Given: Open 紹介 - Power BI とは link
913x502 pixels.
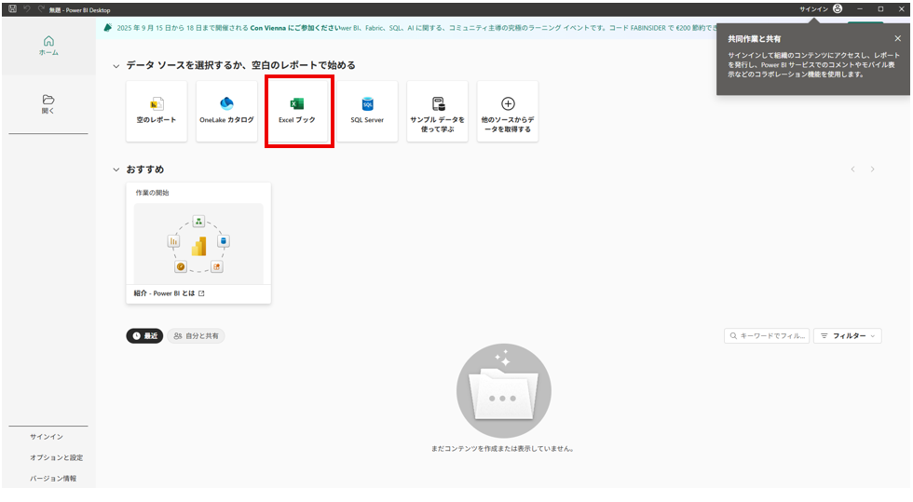Looking at the screenshot, I should click(164, 293).
